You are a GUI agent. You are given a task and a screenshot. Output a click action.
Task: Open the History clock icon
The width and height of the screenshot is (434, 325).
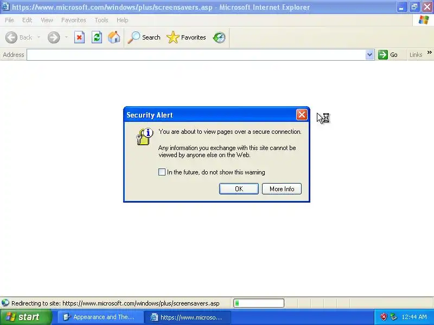coord(219,37)
